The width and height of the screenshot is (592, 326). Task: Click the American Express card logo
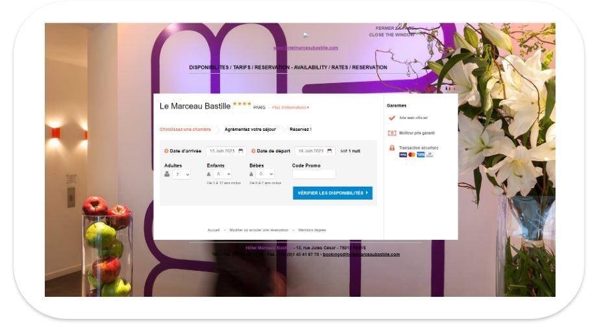421,155
